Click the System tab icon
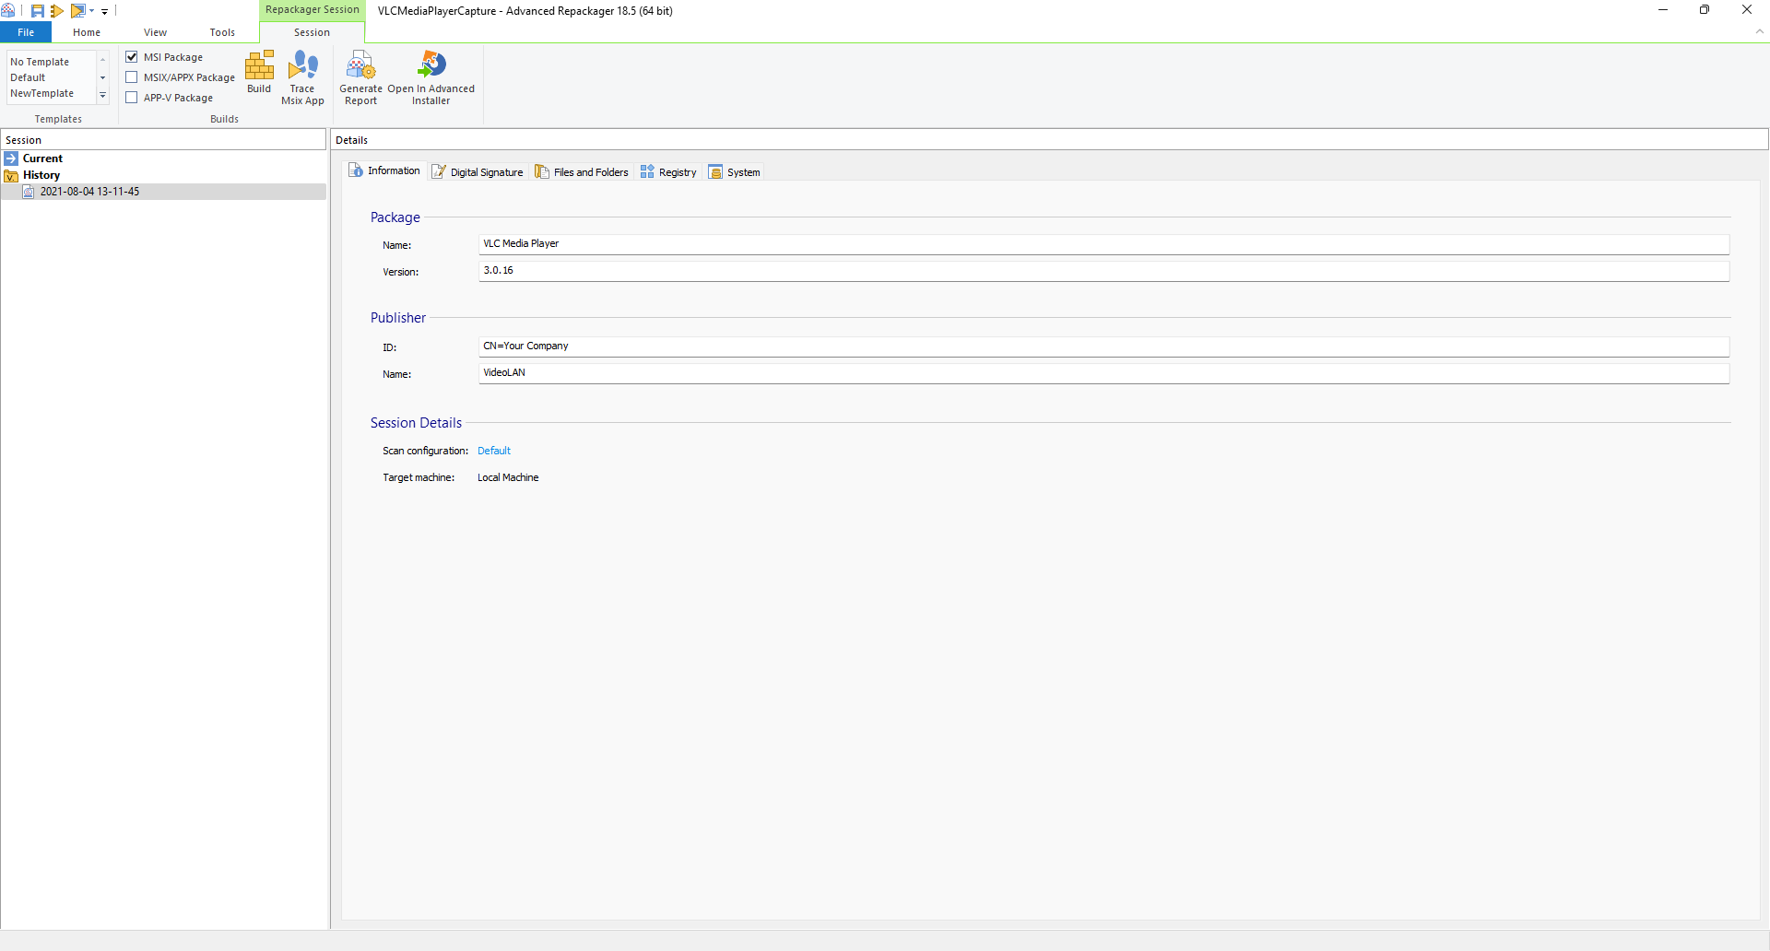Image resolution: width=1770 pixels, height=951 pixels. [715, 172]
